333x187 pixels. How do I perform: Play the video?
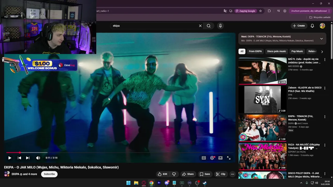pos(10,158)
